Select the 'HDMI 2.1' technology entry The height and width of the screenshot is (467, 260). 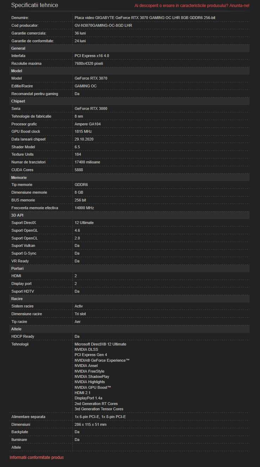[83, 393]
